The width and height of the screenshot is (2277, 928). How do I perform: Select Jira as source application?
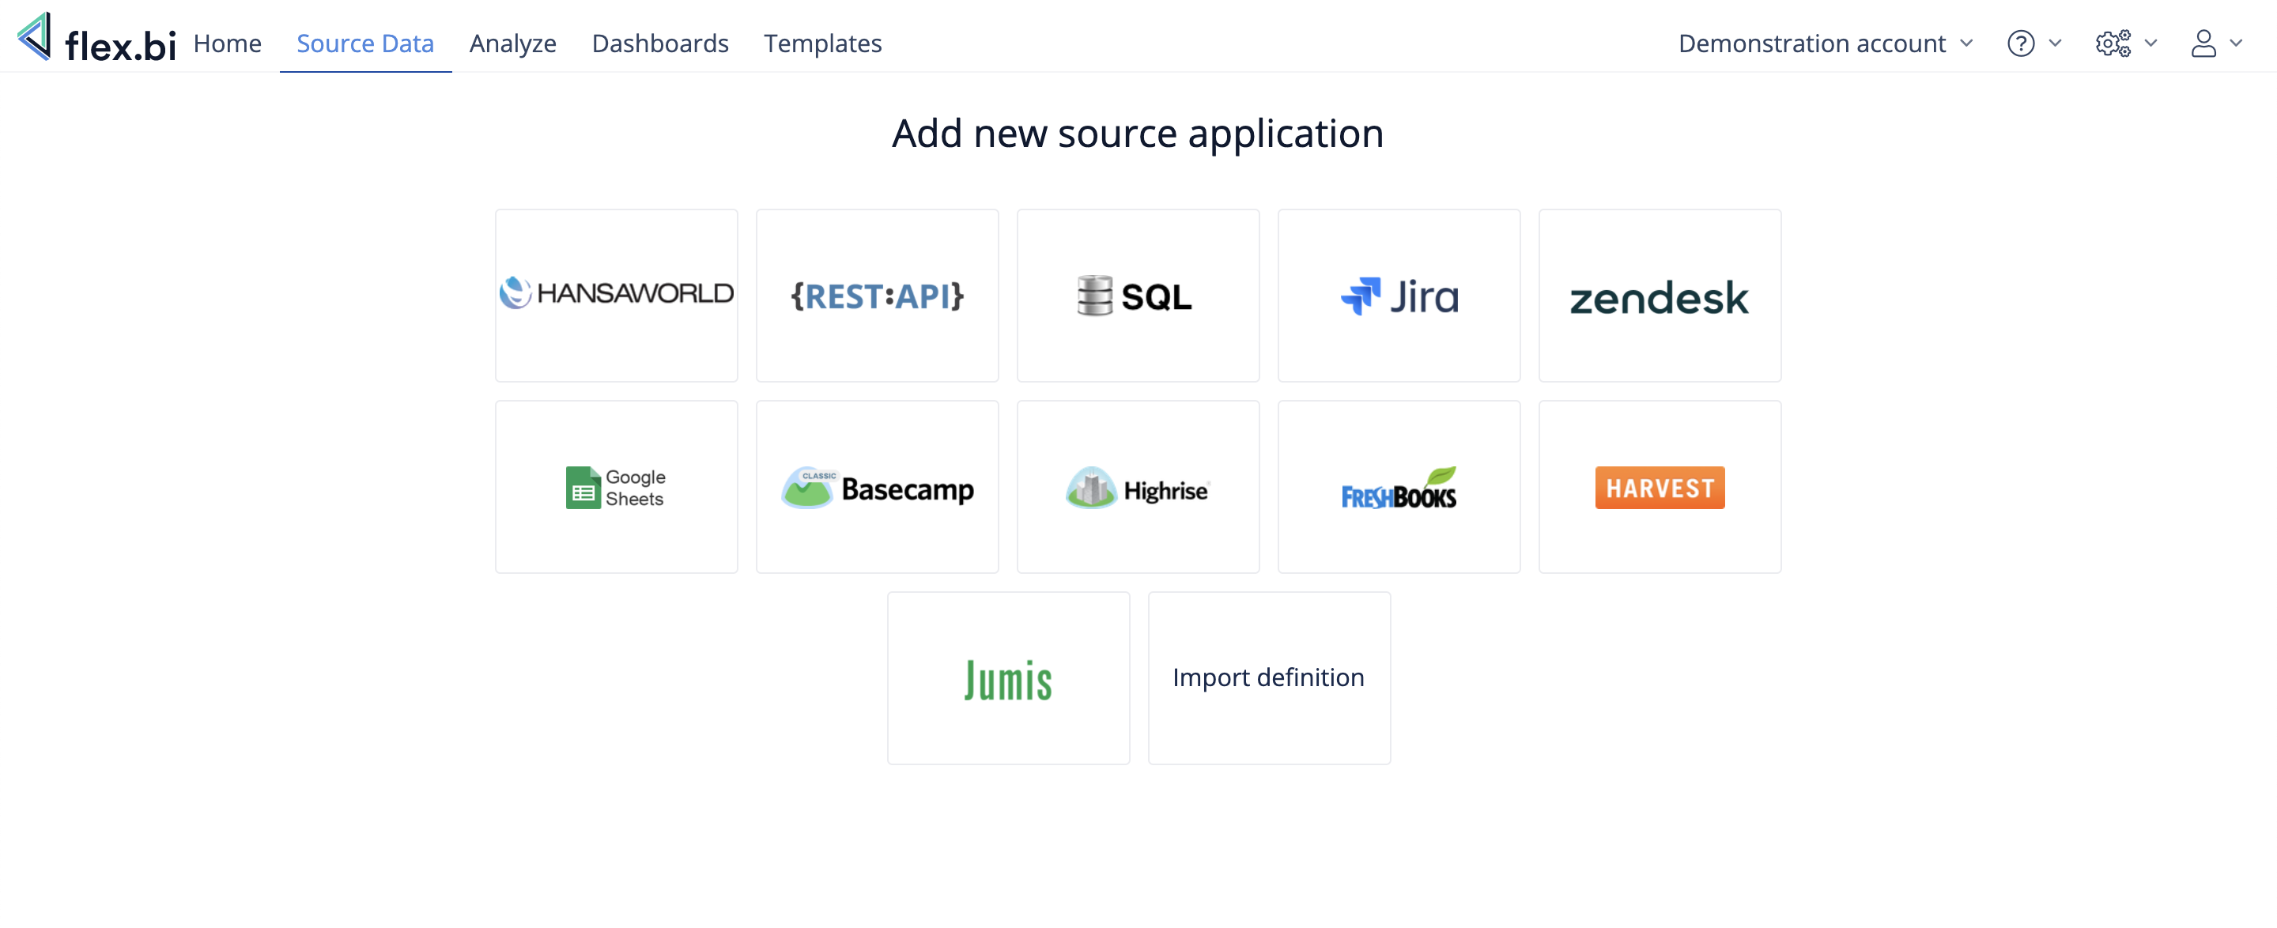point(1399,295)
